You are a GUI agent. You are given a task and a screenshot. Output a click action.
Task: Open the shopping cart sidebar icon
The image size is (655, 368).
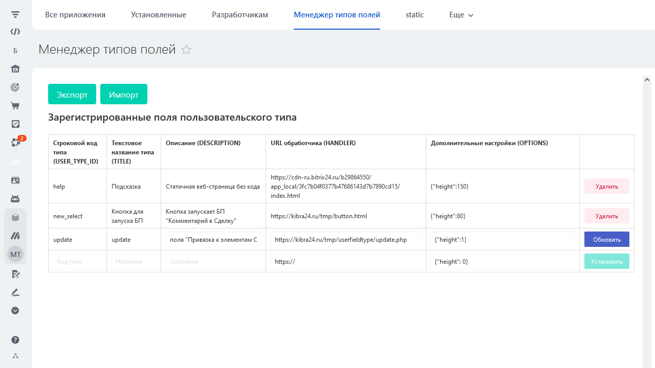[x=15, y=106]
